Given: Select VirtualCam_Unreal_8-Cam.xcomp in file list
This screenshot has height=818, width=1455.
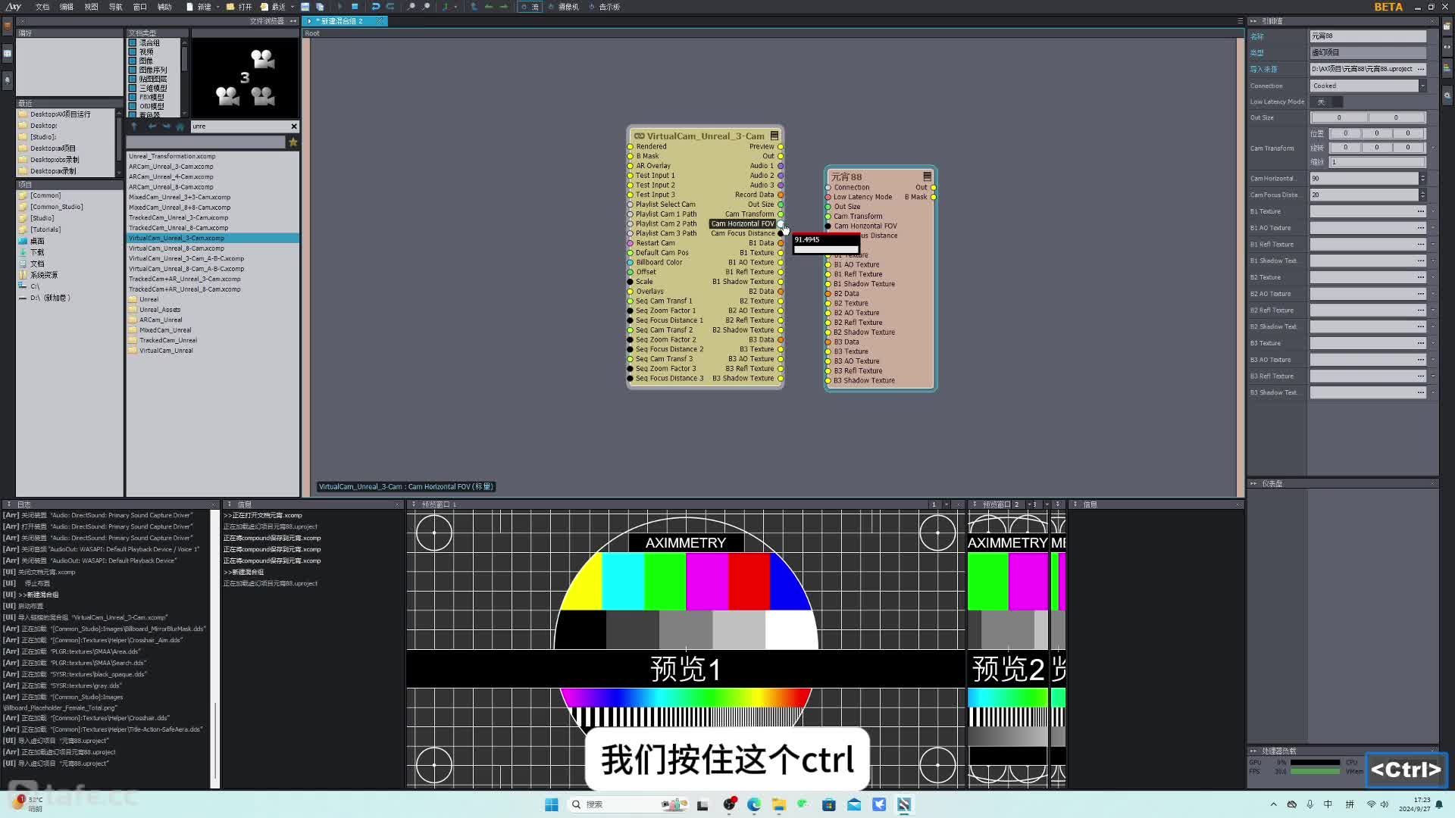Looking at the screenshot, I should 177,248.
